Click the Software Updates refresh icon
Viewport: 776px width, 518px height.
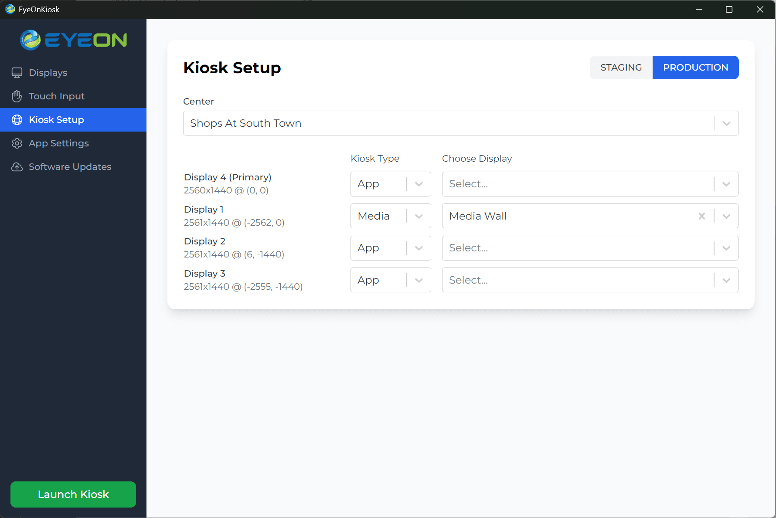(17, 166)
